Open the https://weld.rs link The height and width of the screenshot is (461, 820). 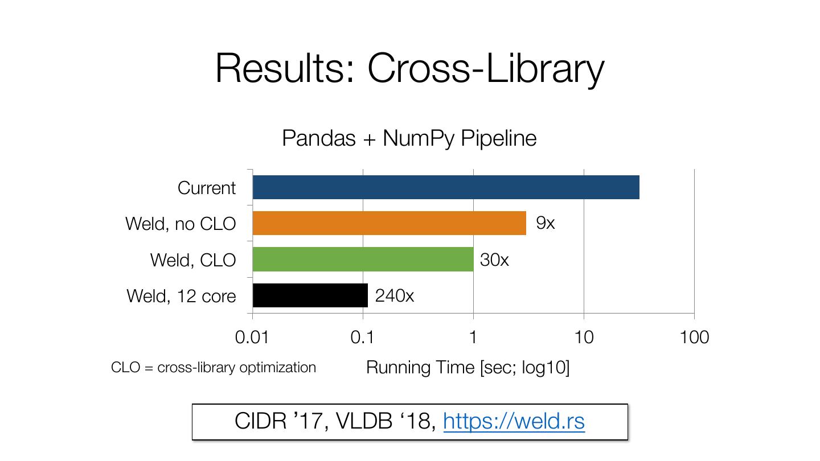[514, 422]
